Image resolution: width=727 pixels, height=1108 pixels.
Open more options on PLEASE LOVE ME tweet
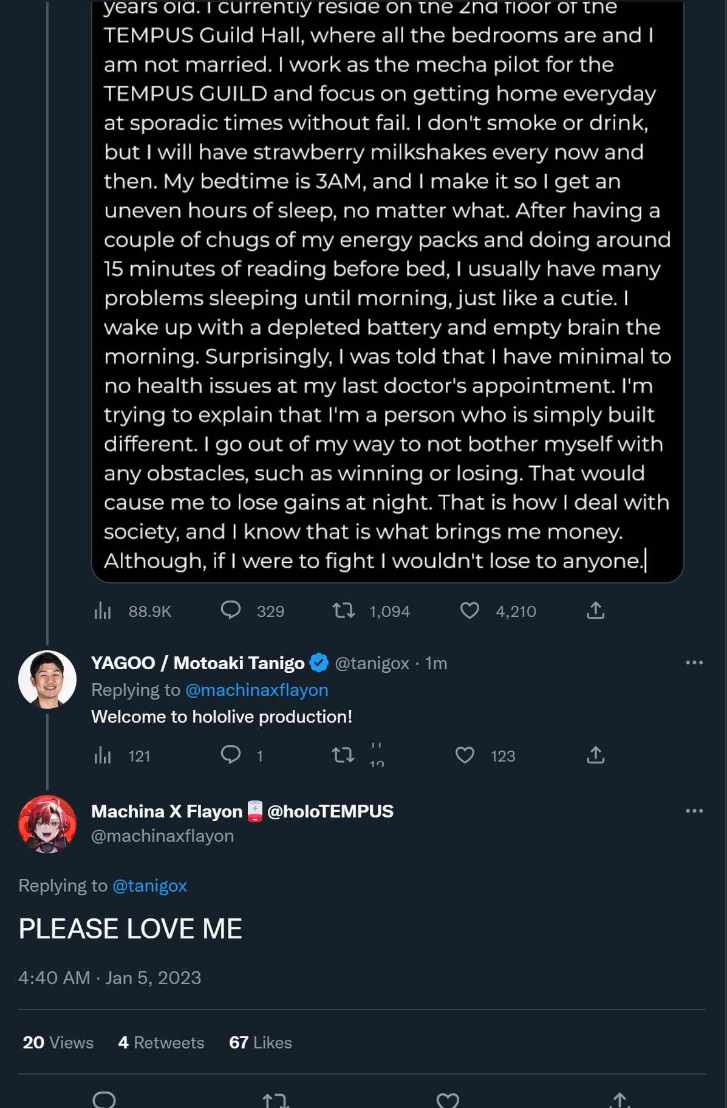(x=694, y=811)
